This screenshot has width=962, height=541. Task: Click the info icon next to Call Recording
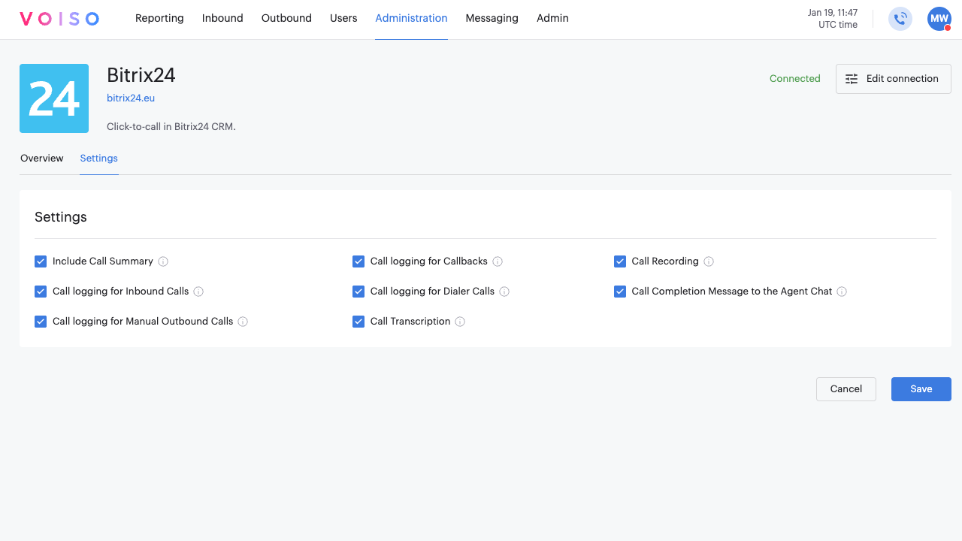(x=709, y=261)
